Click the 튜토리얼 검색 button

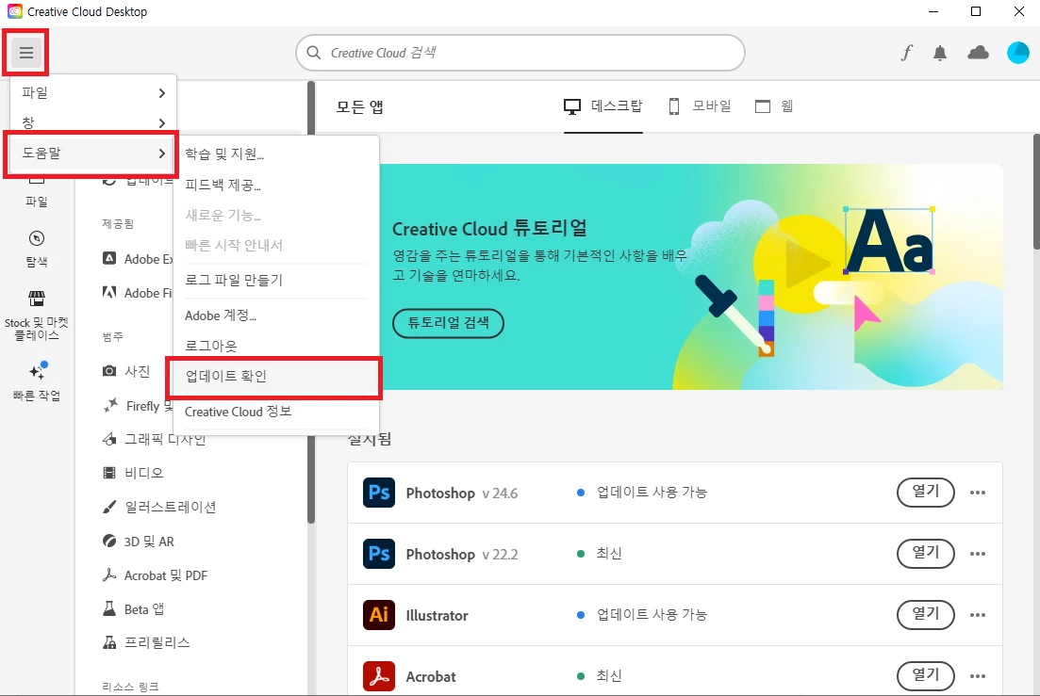[449, 323]
